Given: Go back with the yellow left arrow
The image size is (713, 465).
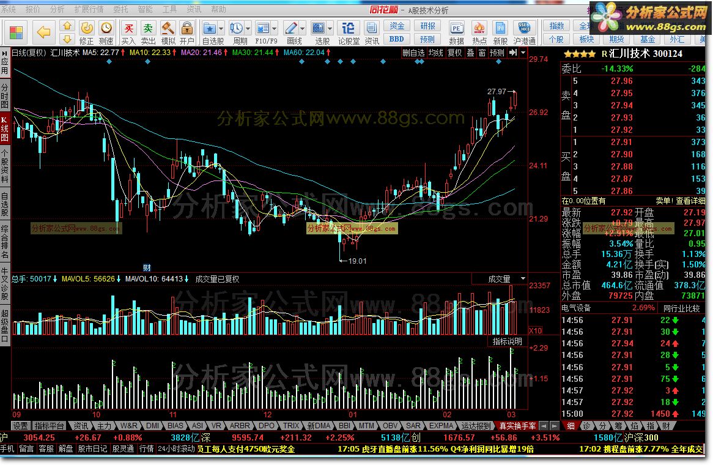Looking at the screenshot, I should [x=43, y=32].
